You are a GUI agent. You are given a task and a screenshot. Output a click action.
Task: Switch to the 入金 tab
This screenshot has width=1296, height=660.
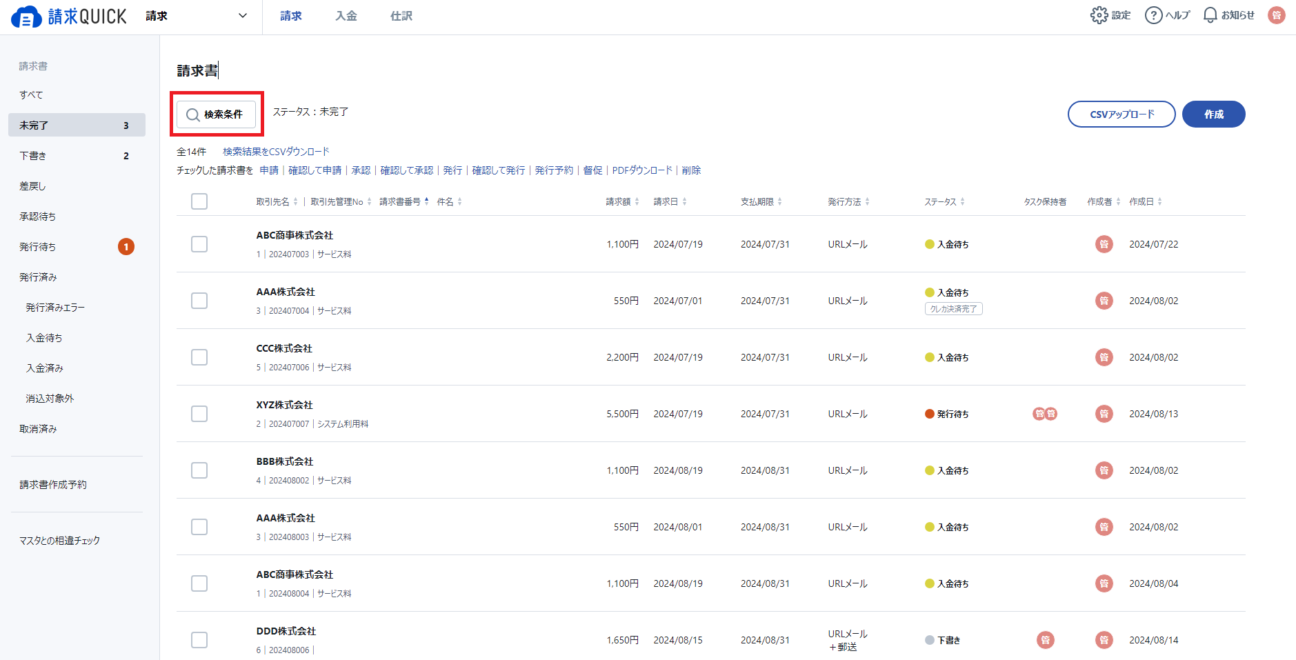(x=346, y=16)
